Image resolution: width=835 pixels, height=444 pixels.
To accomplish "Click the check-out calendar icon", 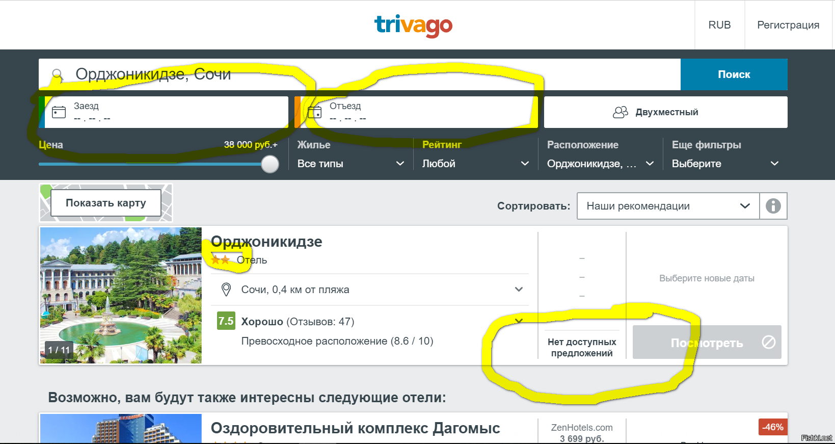I will (x=315, y=112).
